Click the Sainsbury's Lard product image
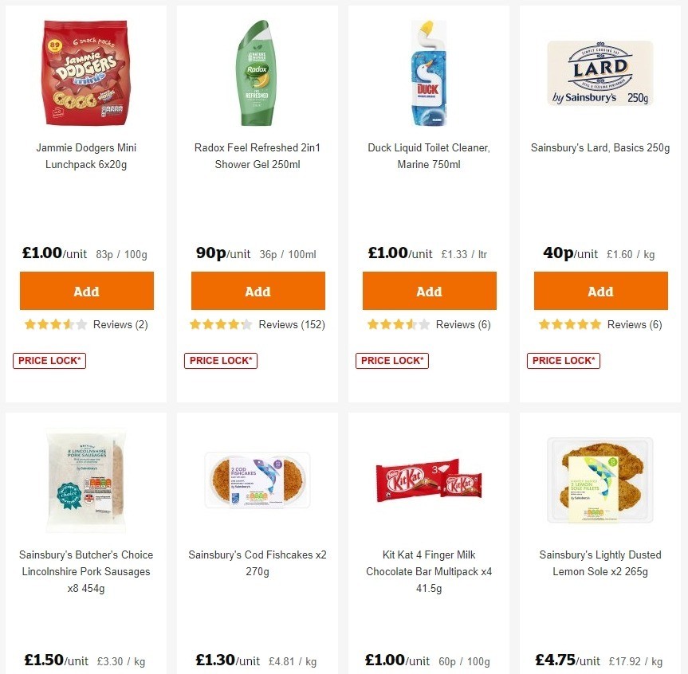Viewport: 688px width, 674px height. (x=600, y=72)
